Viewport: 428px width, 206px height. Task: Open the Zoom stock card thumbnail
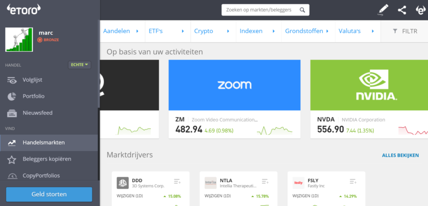(x=234, y=85)
